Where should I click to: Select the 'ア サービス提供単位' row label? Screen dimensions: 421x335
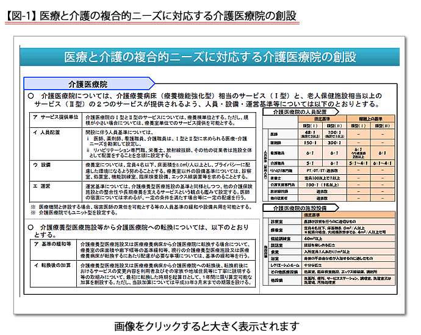[x=56, y=117]
